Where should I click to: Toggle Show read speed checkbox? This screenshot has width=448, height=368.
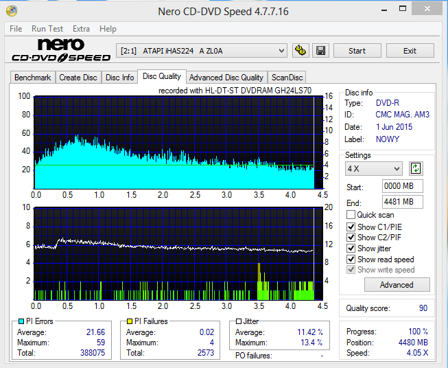tap(351, 259)
